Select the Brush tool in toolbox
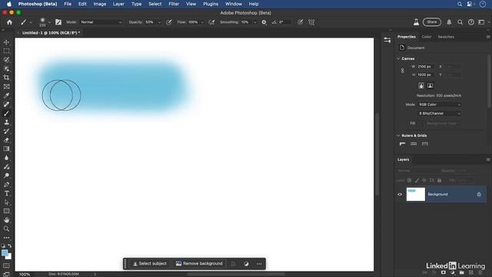This screenshot has height=277, width=492. 6,113
